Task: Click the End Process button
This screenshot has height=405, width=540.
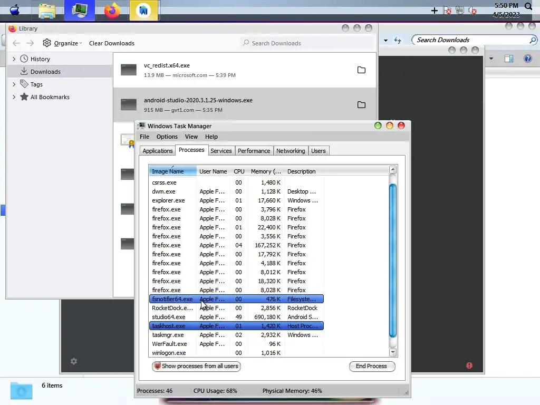Action: coord(372,366)
